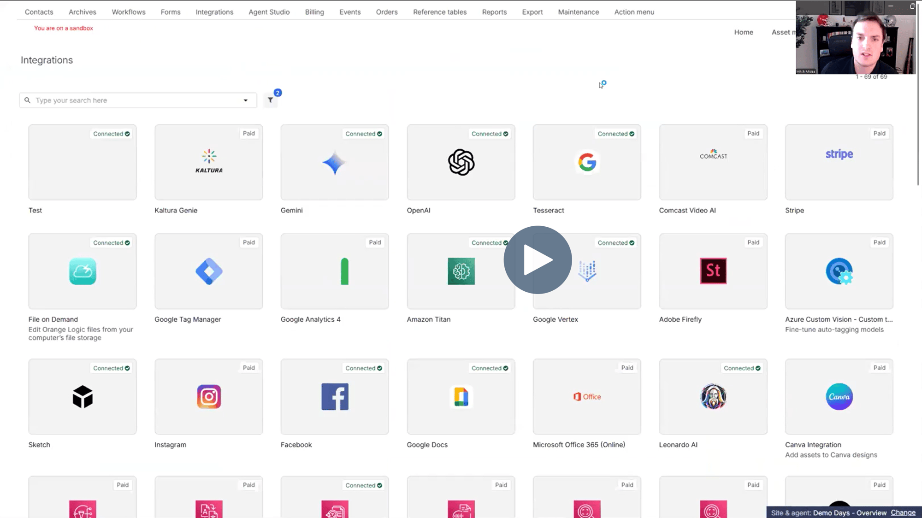Click the Change site and agent link
Image resolution: width=922 pixels, height=518 pixels.
coord(903,512)
